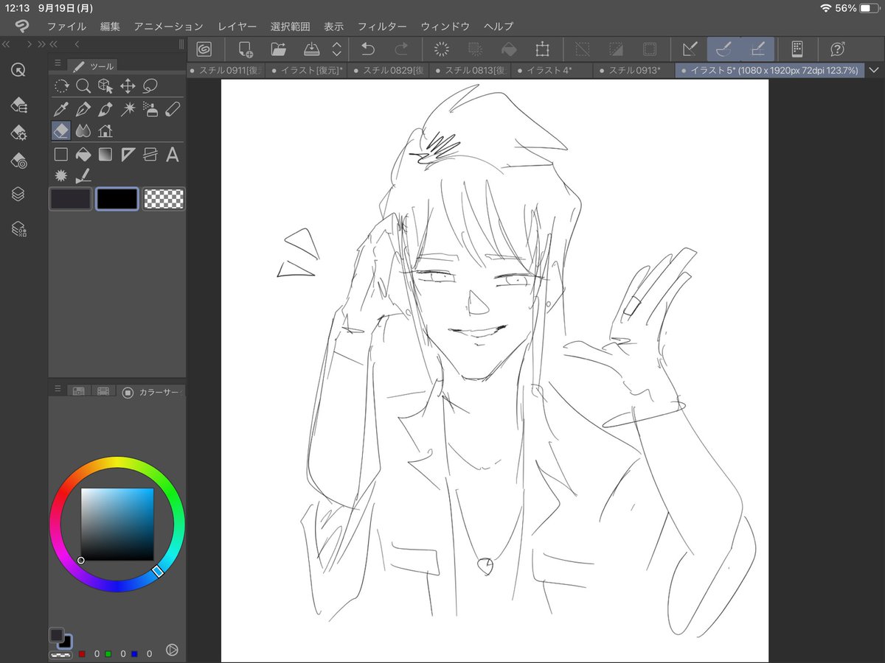This screenshot has height=663, width=885.
Task: Toggle Snap to Special Ruler
Action: pos(723,49)
